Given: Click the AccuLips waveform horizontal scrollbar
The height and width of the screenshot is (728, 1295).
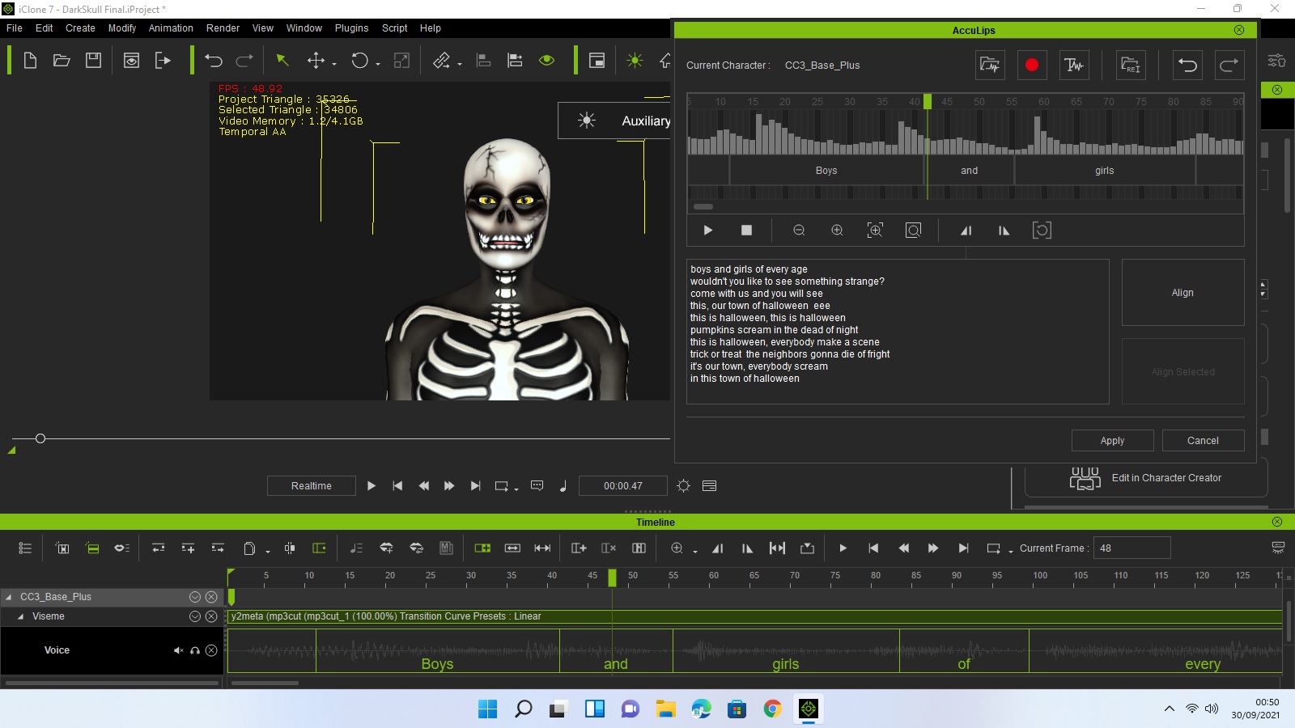Looking at the screenshot, I should pos(703,207).
